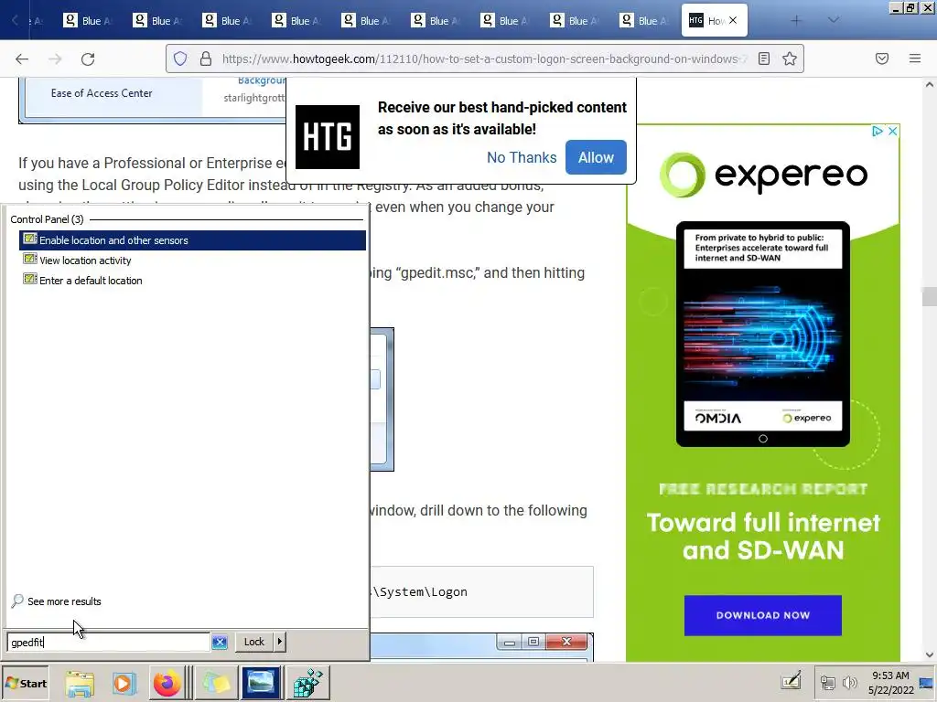Click the Ease of Access Center text
The image size is (937, 702).
click(102, 93)
